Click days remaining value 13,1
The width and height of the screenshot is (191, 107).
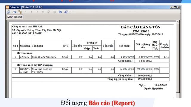pos(167,57)
